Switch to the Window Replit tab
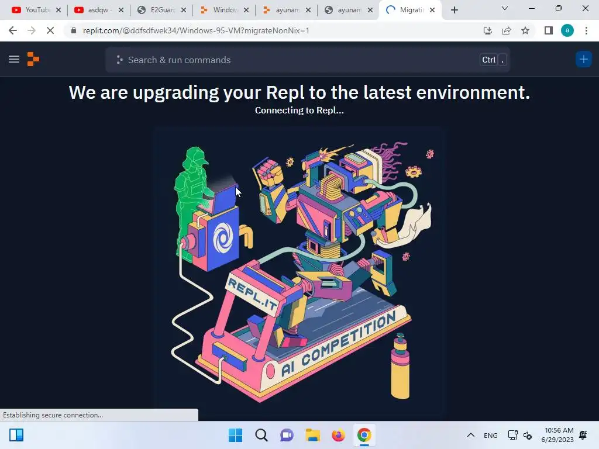This screenshot has height=449, width=599. tap(219, 10)
